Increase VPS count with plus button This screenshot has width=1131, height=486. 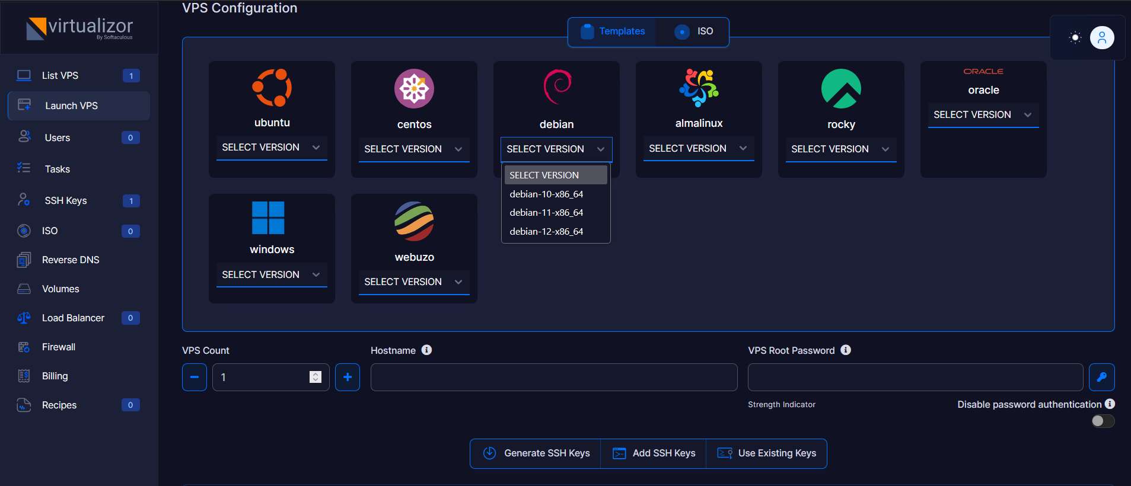tap(348, 377)
